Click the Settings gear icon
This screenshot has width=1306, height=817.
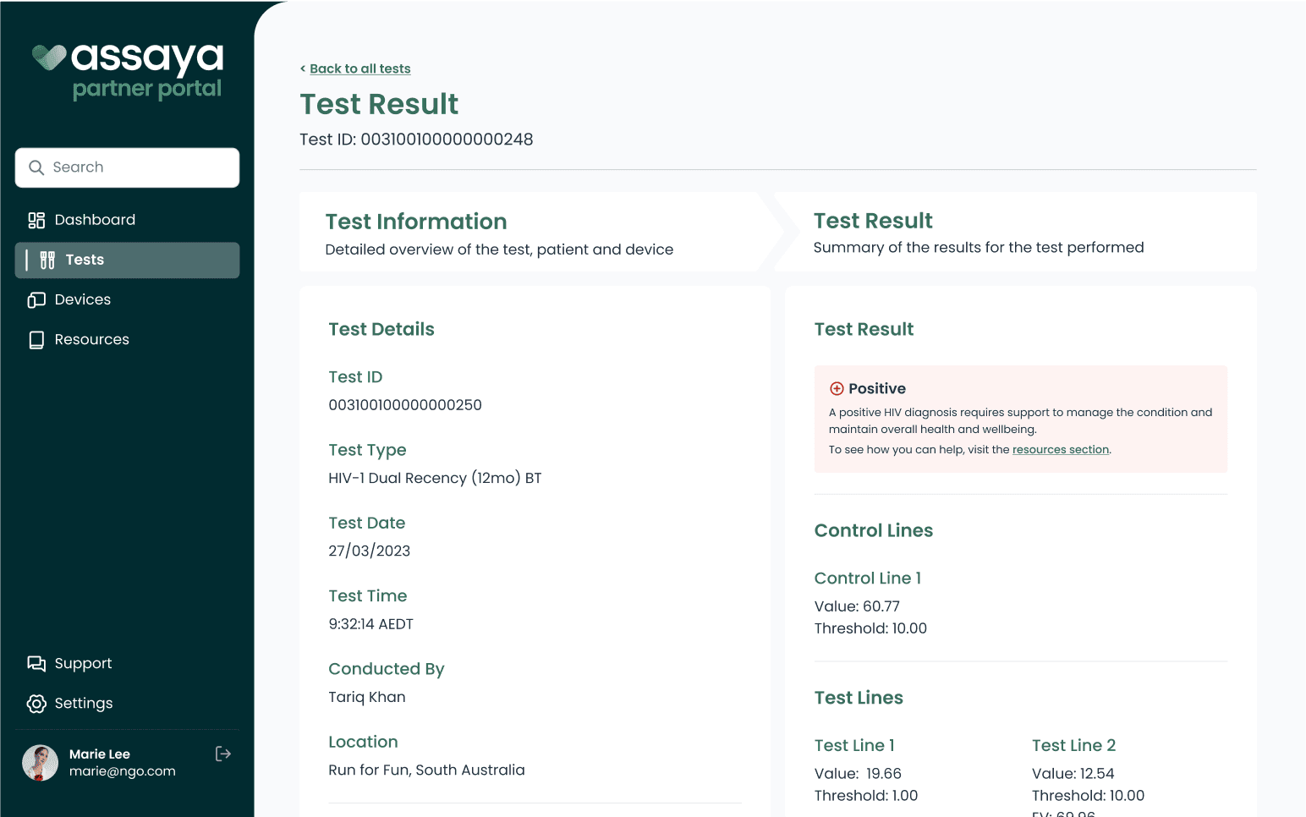click(36, 704)
